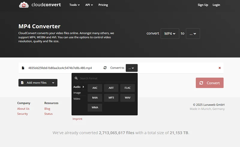240x147 pixels.
Task: Choose WAV as the output format
Action: [127, 98]
